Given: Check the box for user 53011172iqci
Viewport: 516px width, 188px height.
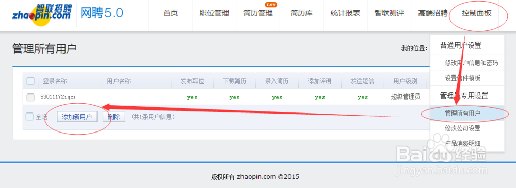Looking at the screenshot, I should pyautogui.click(x=30, y=97).
